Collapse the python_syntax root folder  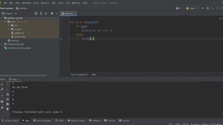1,18
